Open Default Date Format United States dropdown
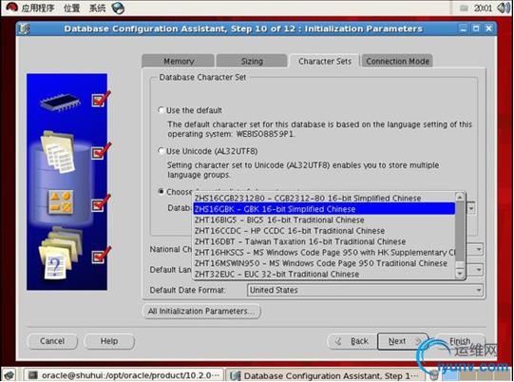Screen dimensions: 514x382 point(365,290)
